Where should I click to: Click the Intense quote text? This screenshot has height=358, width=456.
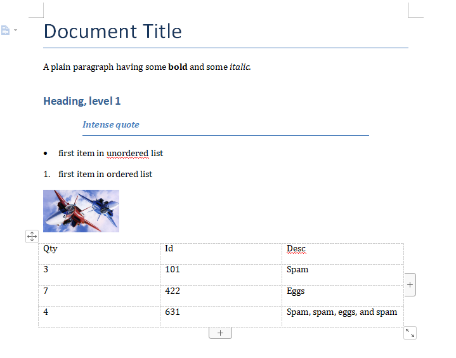111,124
